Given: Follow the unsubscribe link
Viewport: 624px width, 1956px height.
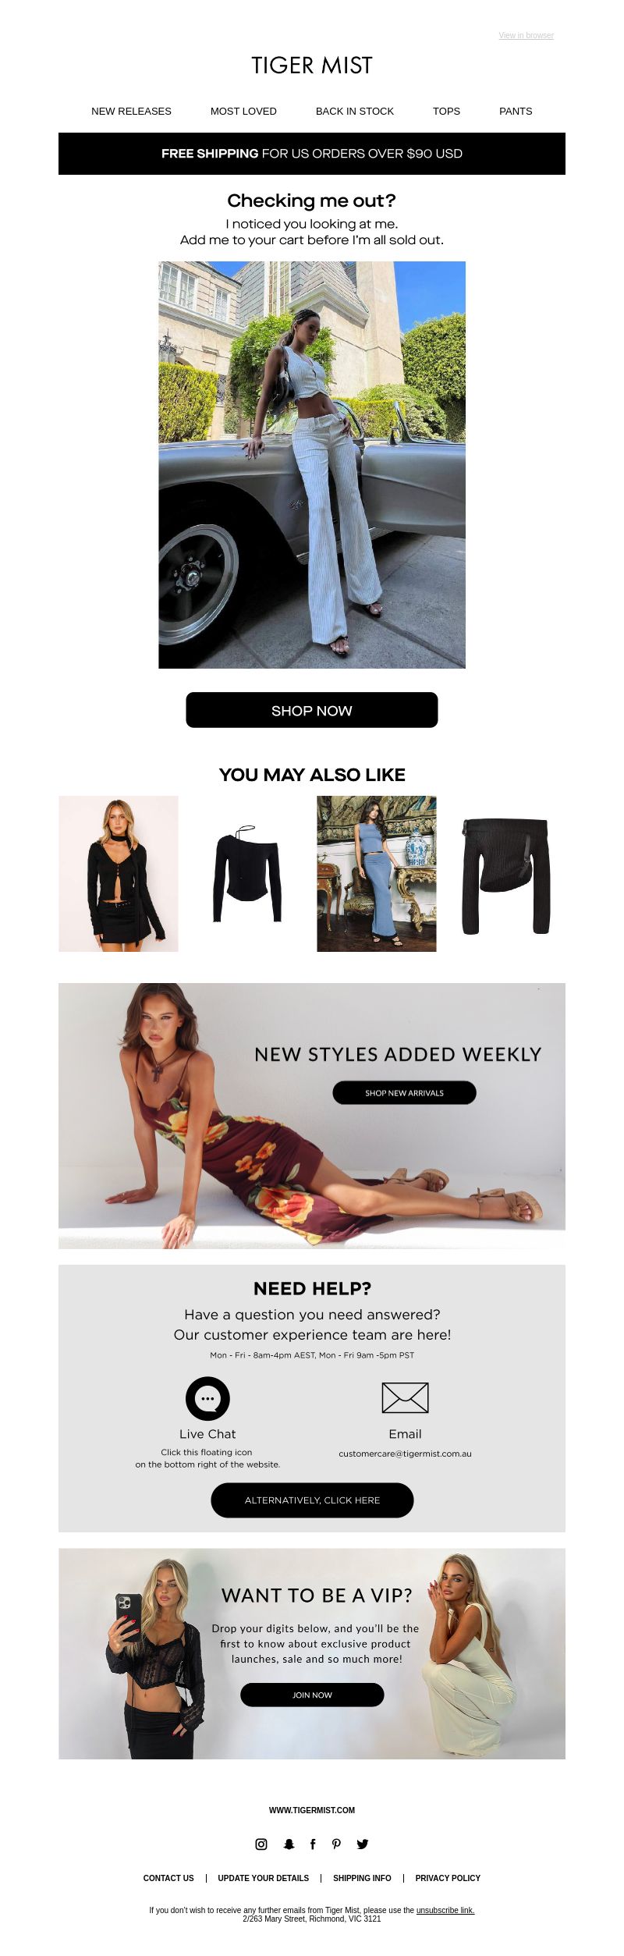Looking at the screenshot, I should pos(445,1910).
